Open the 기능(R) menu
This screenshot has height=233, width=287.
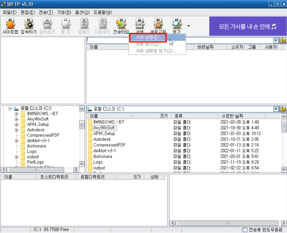pos(64,12)
